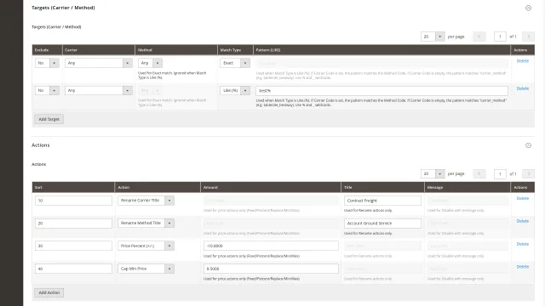The width and height of the screenshot is (545, 306).
Task: Click the Amount column header in Actions
Action: pyautogui.click(x=271, y=187)
